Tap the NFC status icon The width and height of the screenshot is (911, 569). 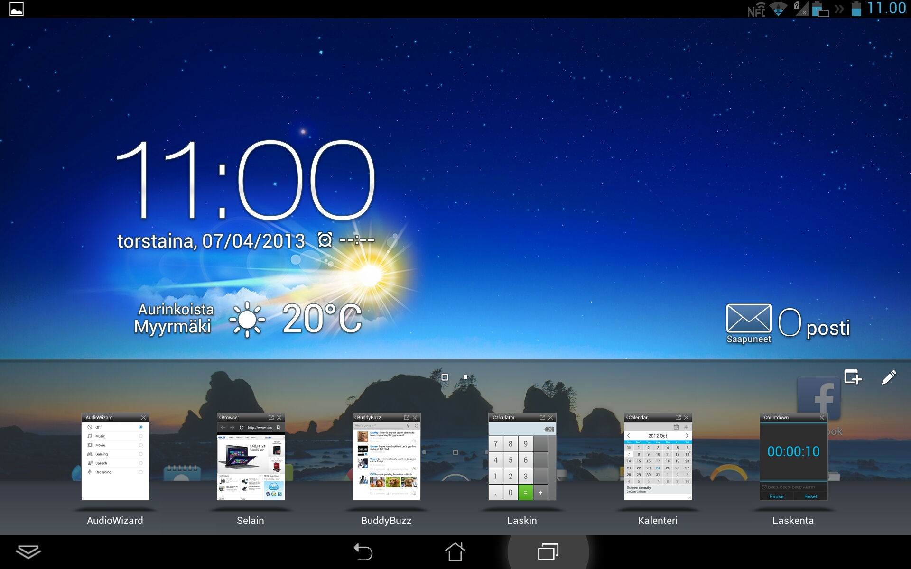click(756, 9)
